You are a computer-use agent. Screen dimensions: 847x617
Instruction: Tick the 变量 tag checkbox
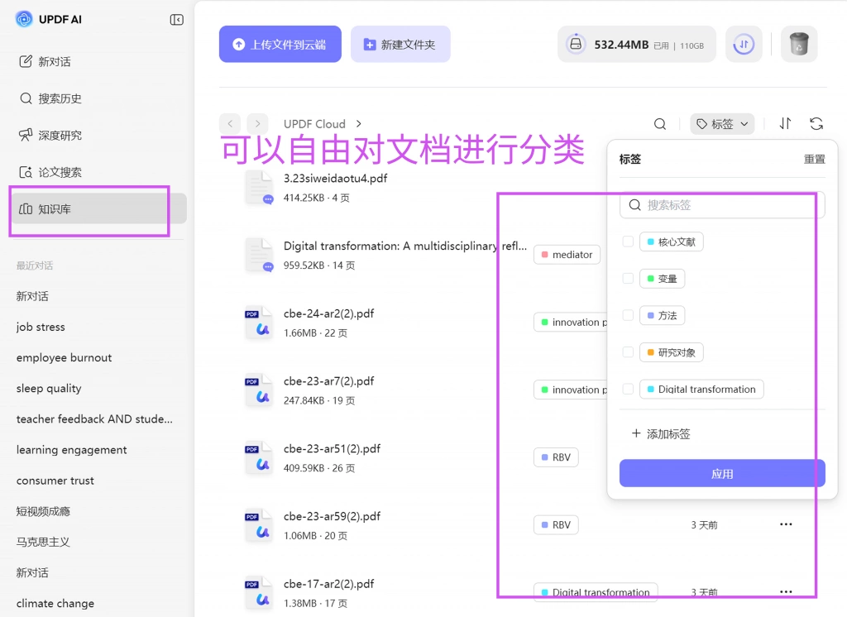click(628, 278)
